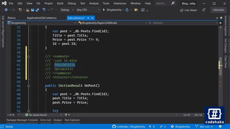Expand the BlogIdentity startup target dropdown
The width and height of the screenshot is (230, 129).
pyautogui.click(x=123, y=10)
